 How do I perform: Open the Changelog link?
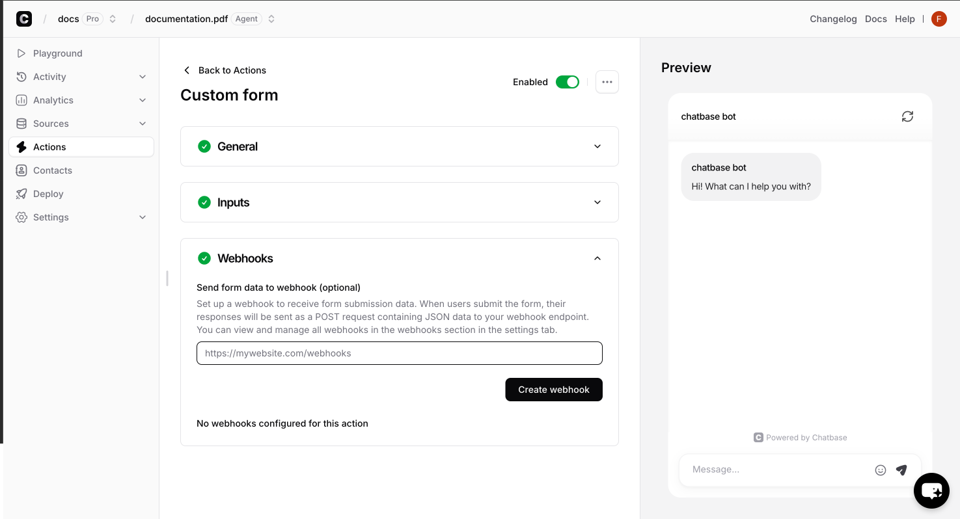coord(833,19)
